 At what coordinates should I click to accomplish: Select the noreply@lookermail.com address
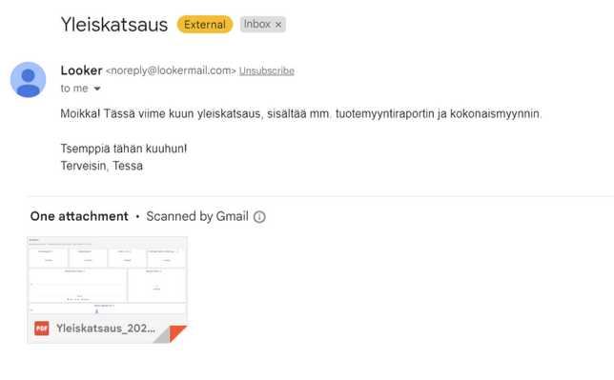(x=171, y=70)
